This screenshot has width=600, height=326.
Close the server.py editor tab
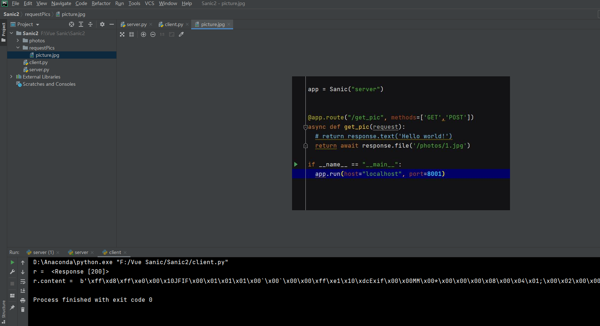[151, 24]
